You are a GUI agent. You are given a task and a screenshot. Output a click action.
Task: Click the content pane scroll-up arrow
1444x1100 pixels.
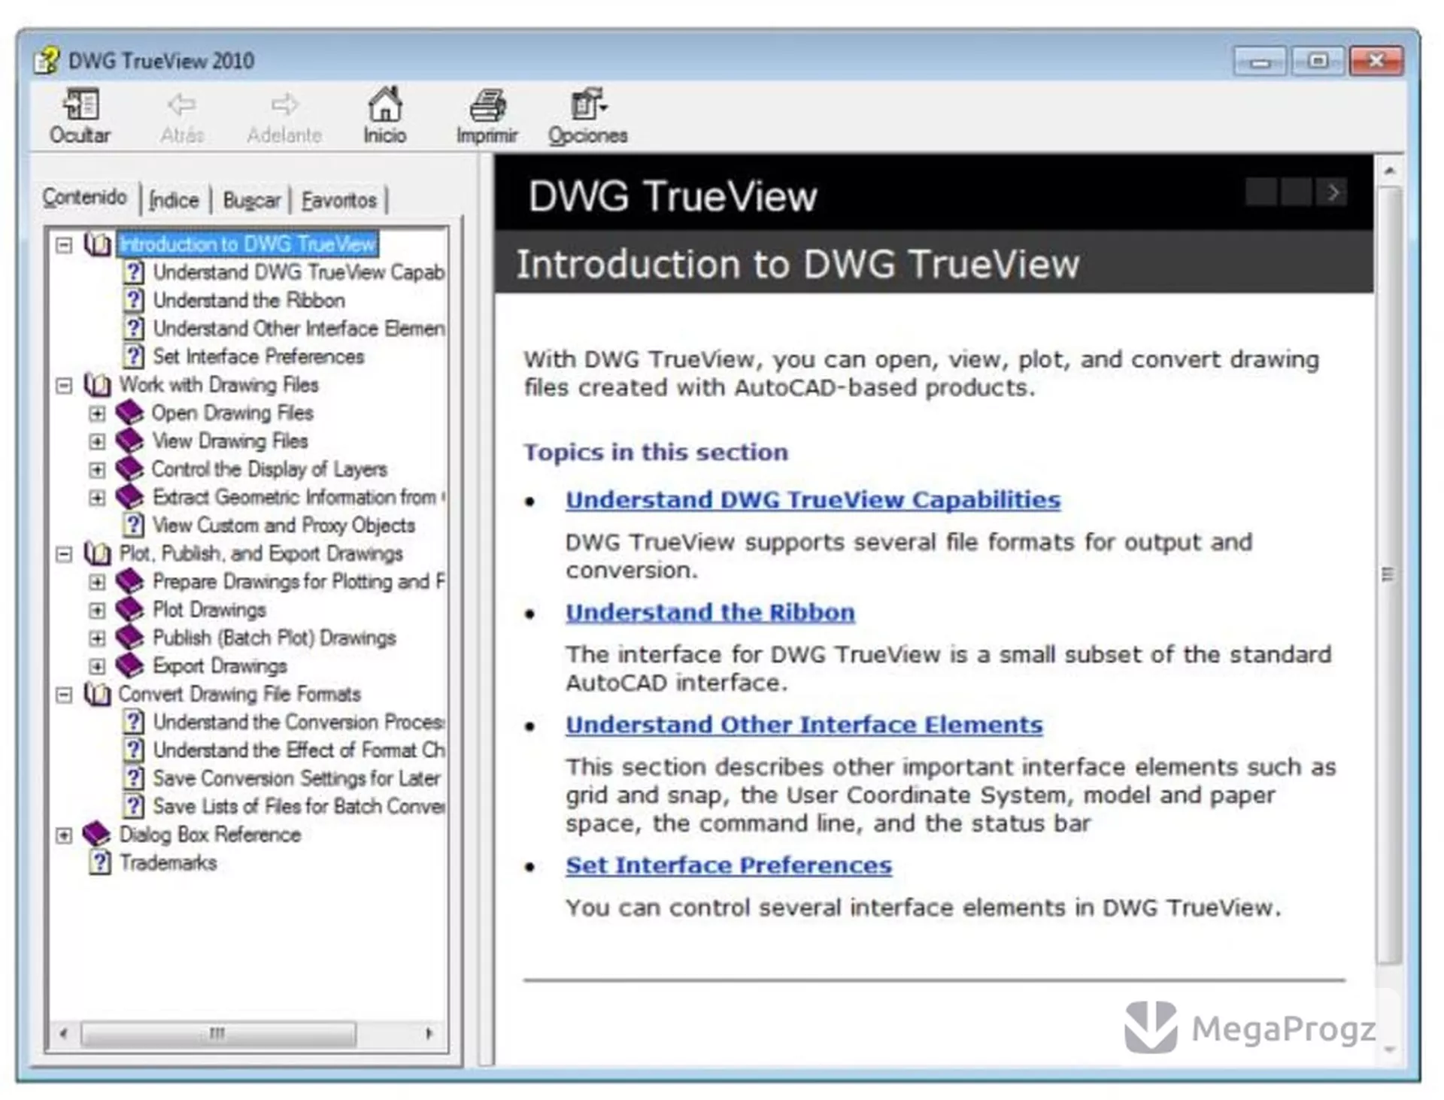click(x=1389, y=171)
